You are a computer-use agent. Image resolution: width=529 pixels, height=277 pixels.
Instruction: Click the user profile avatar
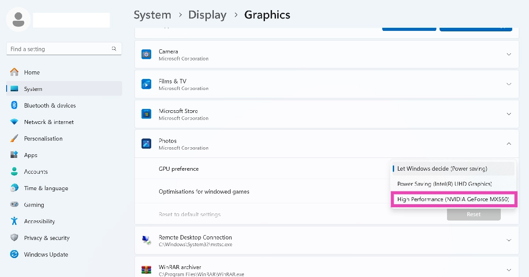[19, 19]
